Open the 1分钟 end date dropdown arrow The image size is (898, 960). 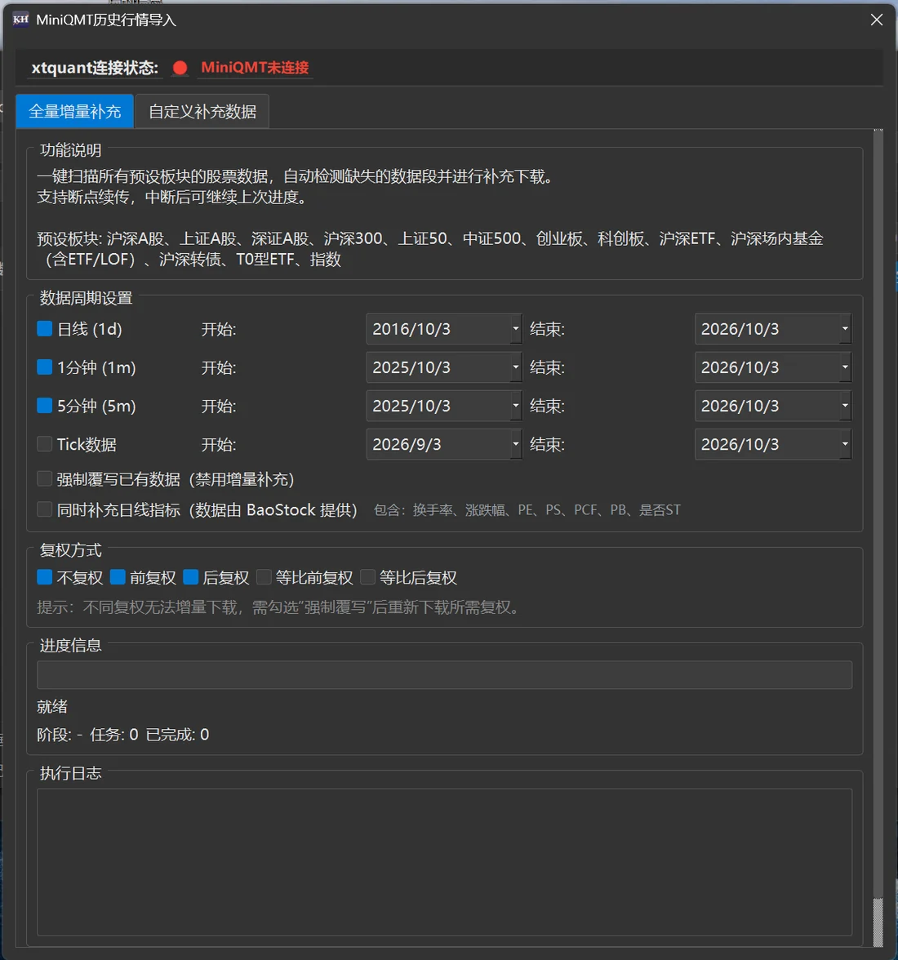(845, 367)
